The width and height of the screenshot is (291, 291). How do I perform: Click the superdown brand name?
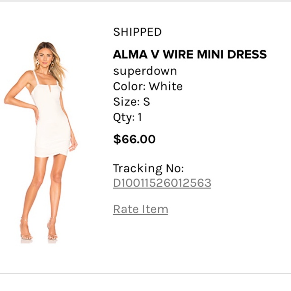click(x=145, y=70)
